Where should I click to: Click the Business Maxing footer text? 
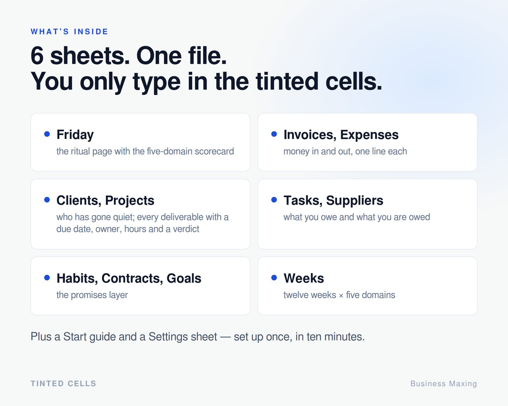click(x=444, y=384)
